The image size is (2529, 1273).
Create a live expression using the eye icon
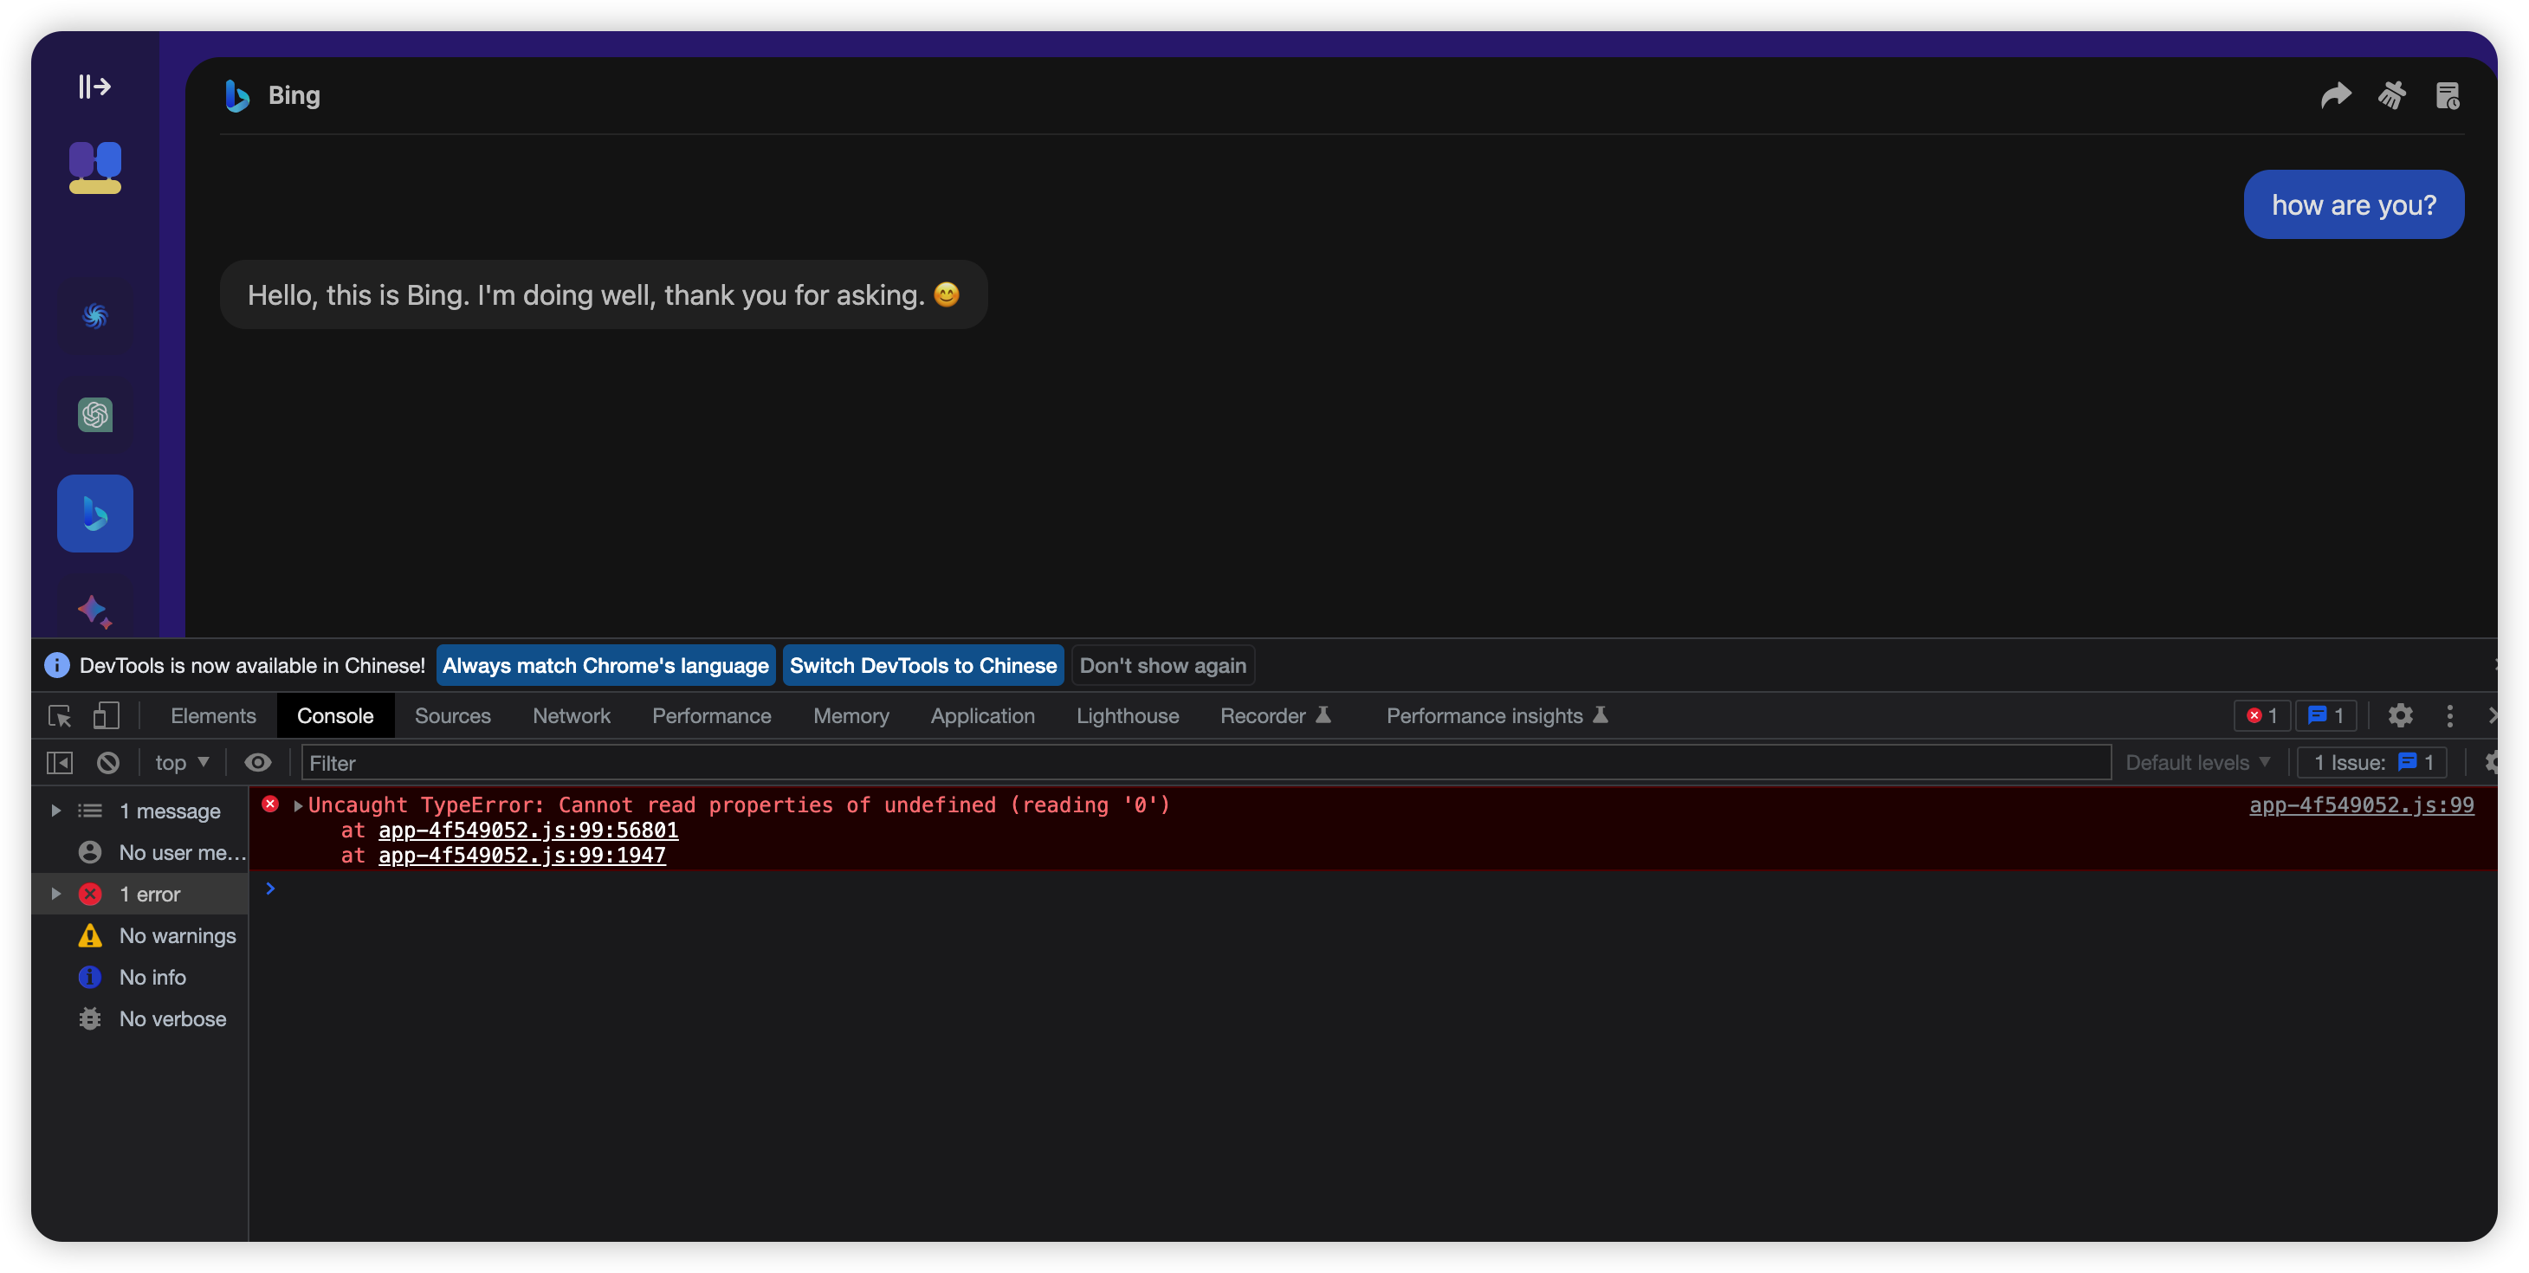[x=257, y=762]
